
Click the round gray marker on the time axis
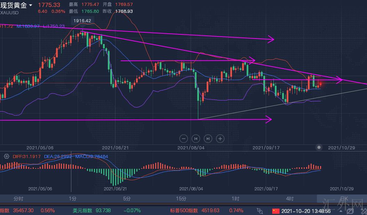[x=319, y=147]
